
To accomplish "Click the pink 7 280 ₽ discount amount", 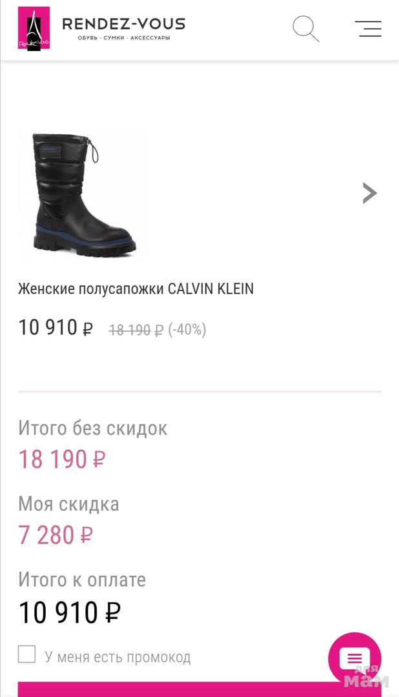I will click(x=55, y=535).
